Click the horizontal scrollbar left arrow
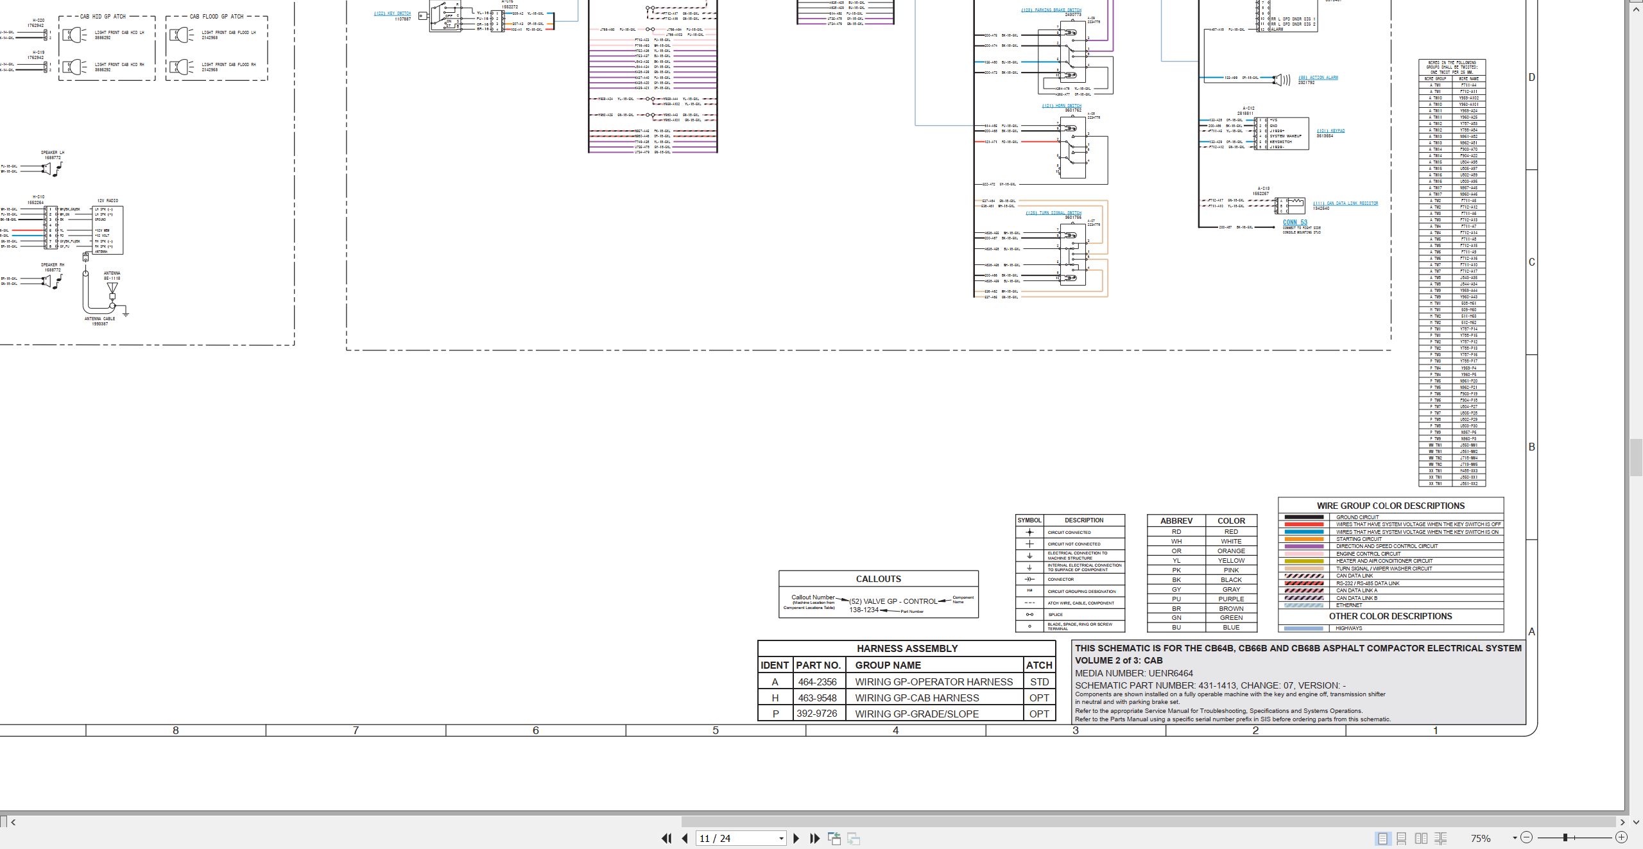This screenshot has width=1643, height=849. (13, 821)
